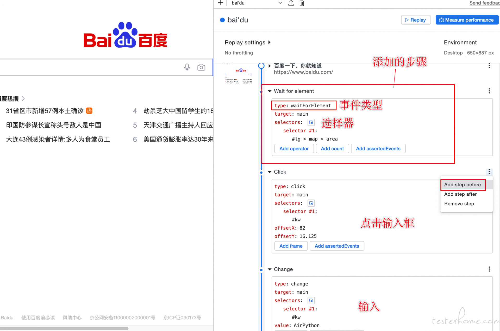Click the Baidu logo
This screenshot has height=331, width=500.
125,35
